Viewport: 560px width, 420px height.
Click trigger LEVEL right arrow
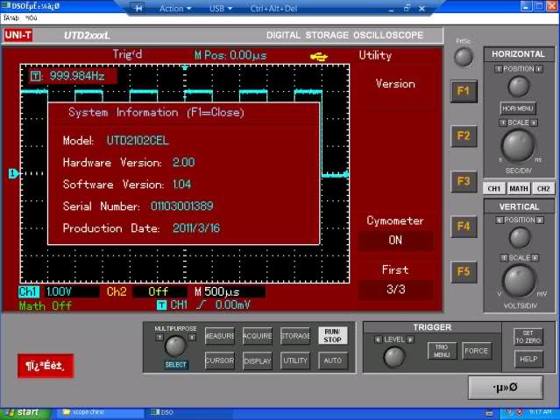(x=410, y=339)
